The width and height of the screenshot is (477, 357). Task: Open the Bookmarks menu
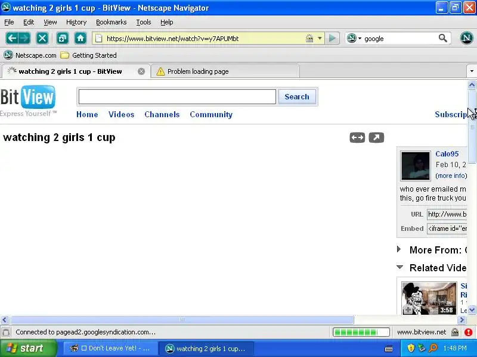(111, 22)
